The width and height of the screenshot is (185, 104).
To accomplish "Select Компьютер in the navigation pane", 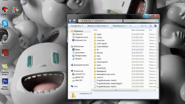I will (78, 71).
